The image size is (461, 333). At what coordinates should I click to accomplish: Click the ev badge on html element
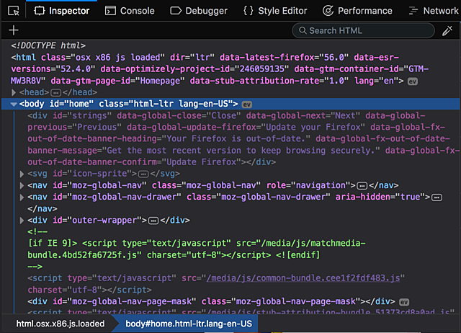click(x=413, y=81)
